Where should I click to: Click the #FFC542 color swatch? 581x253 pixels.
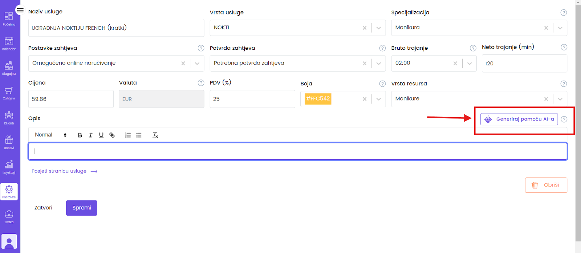click(x=318, y=99)
